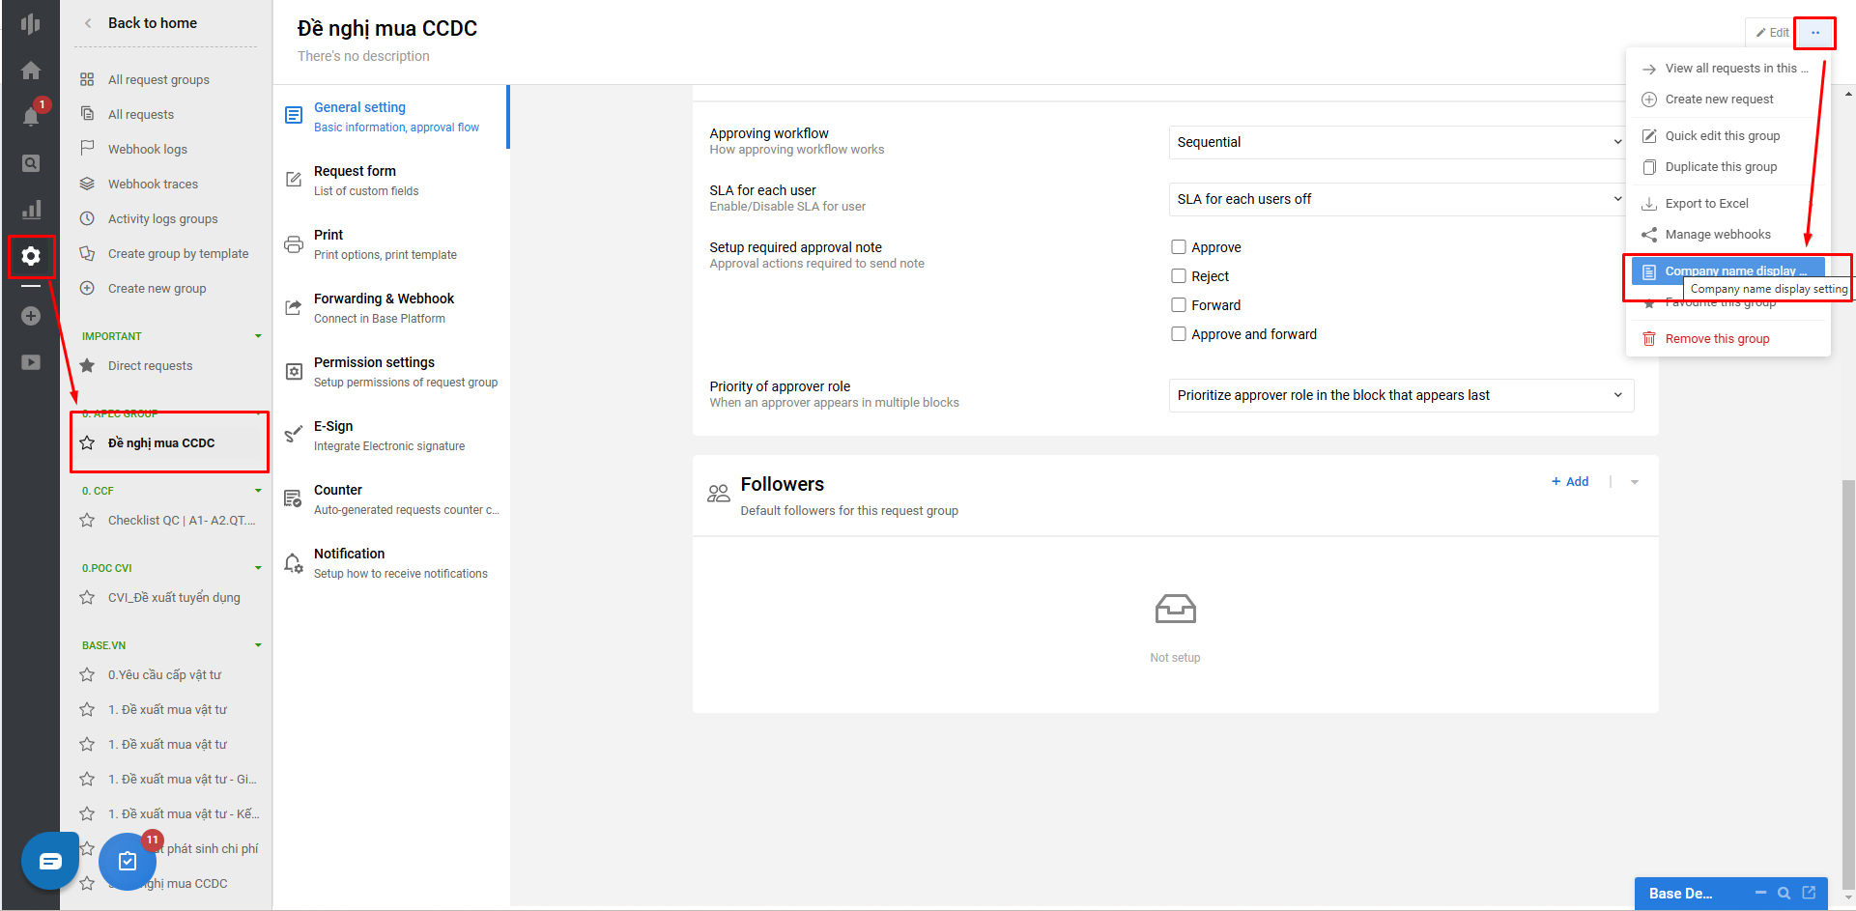Image resolution: width=1856 pixels, height=911 pixels.
Task: Open the Request form tab
Action: click(391, 181)
